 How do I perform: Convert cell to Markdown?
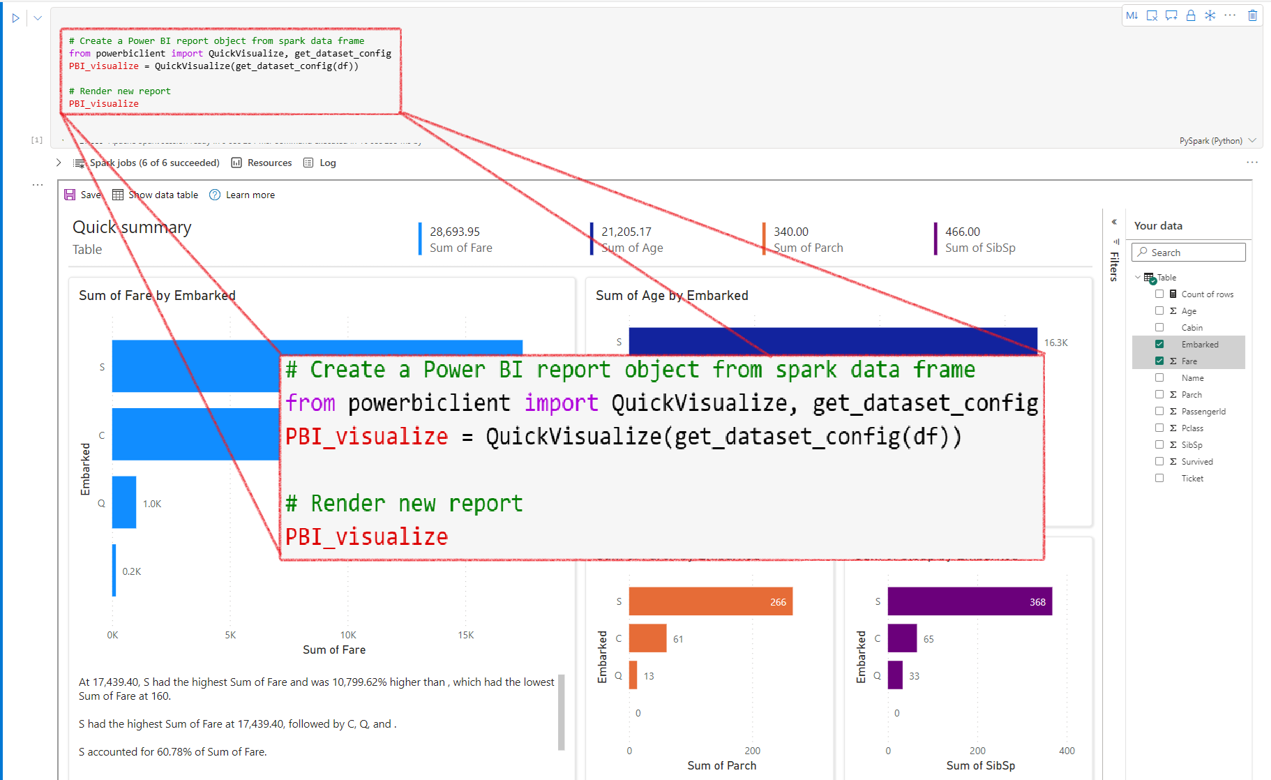tap(1131, 15)
